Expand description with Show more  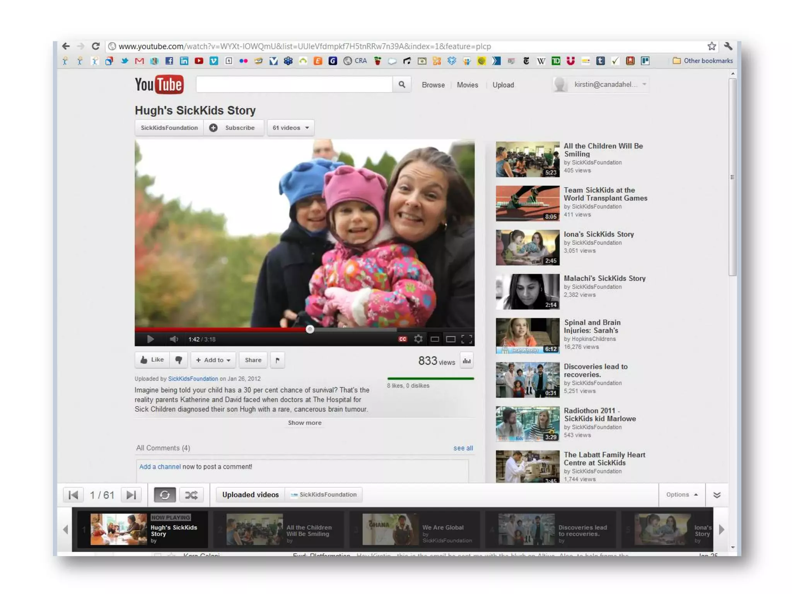[304, 423]
